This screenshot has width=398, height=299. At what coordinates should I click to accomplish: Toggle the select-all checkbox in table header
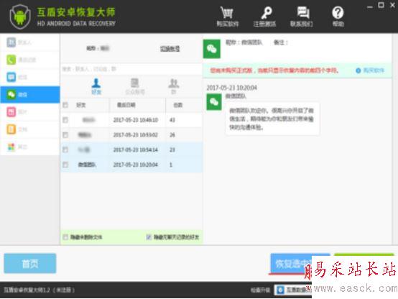[x=65, y=105]
